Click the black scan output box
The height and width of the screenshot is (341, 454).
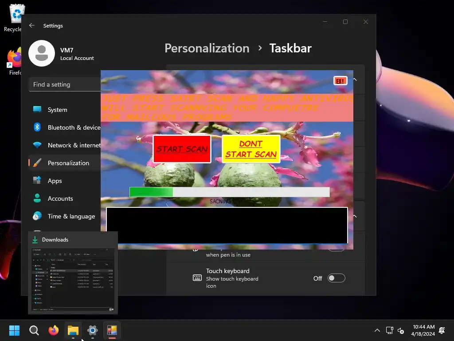(227, 225)
